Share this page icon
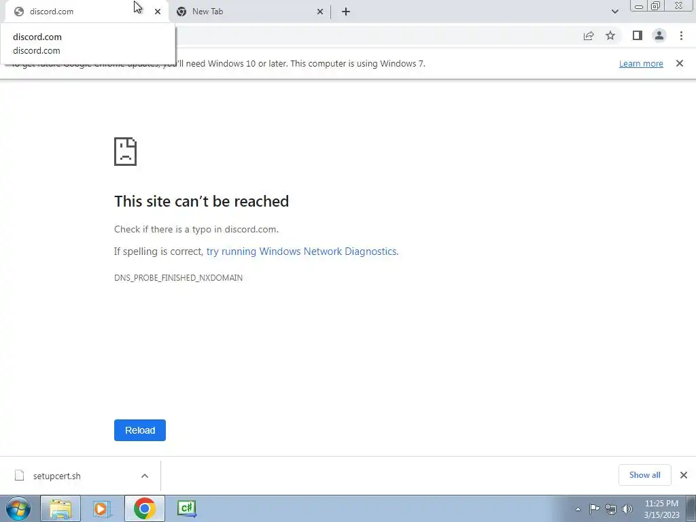Screen dimensions: 696x522 click(x=589, y=36)
